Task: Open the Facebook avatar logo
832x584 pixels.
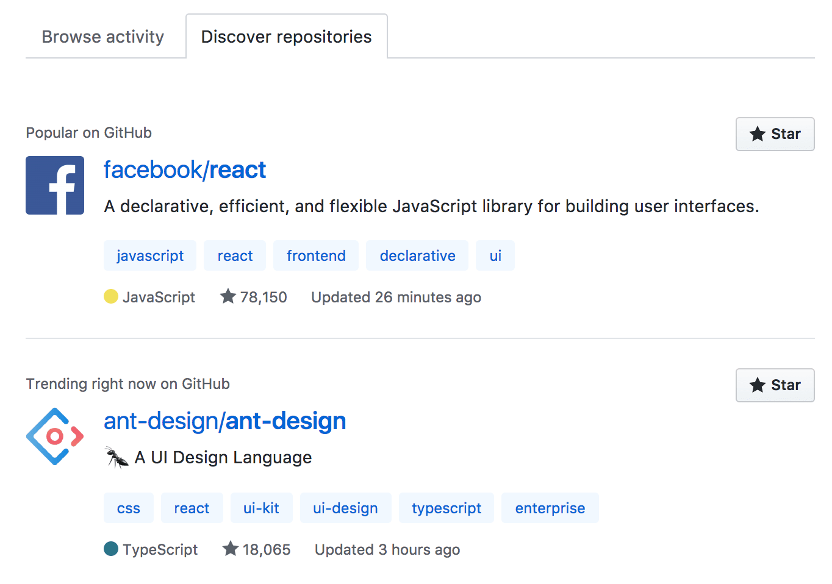Action: 55,185
